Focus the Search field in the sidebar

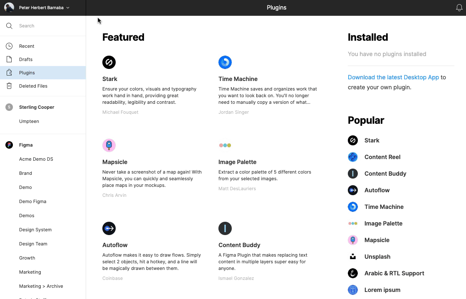(x=43, y=26)
